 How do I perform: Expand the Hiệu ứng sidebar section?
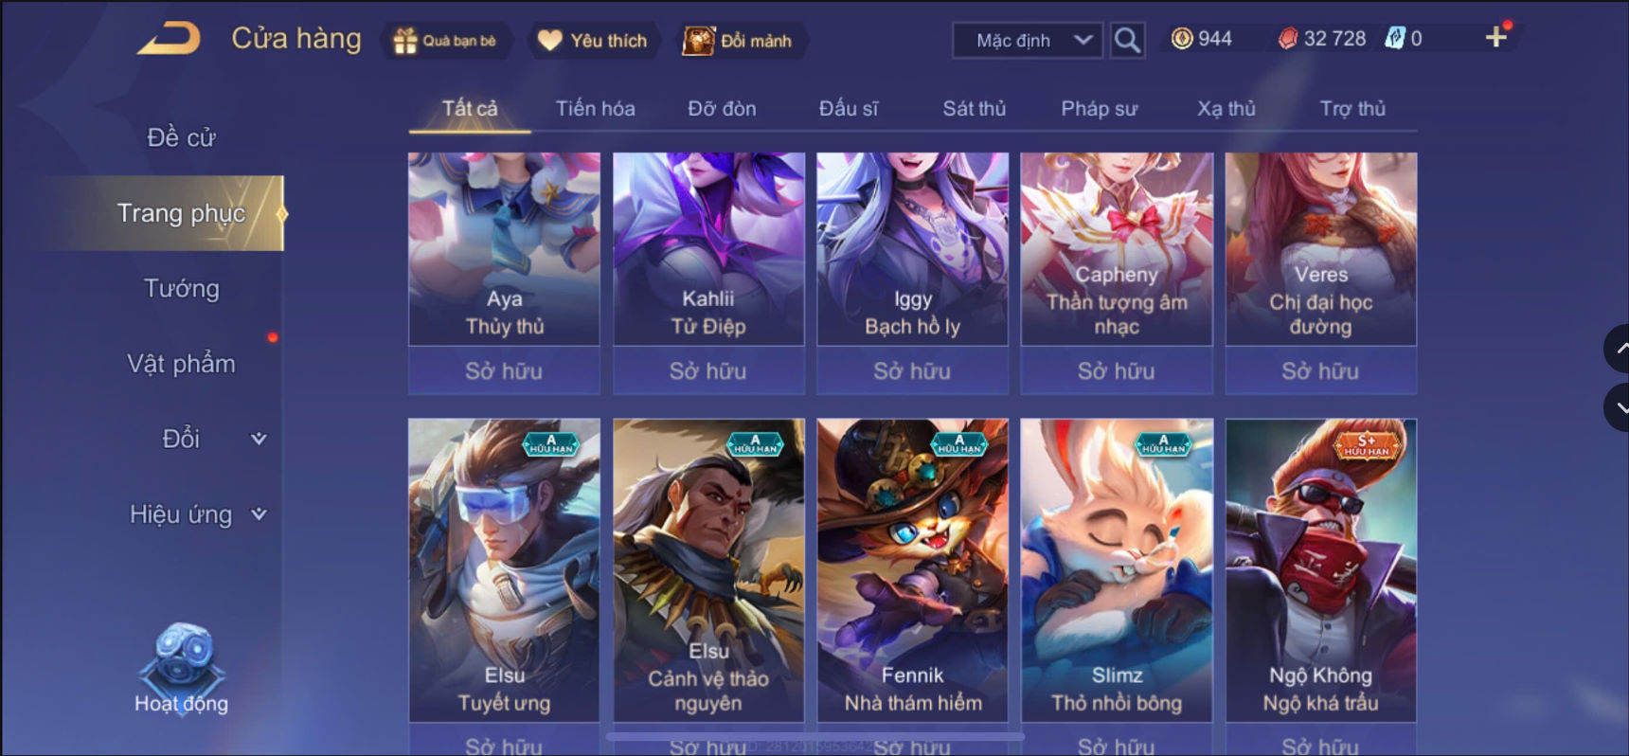pyautogui.click(x=258, y=514)
